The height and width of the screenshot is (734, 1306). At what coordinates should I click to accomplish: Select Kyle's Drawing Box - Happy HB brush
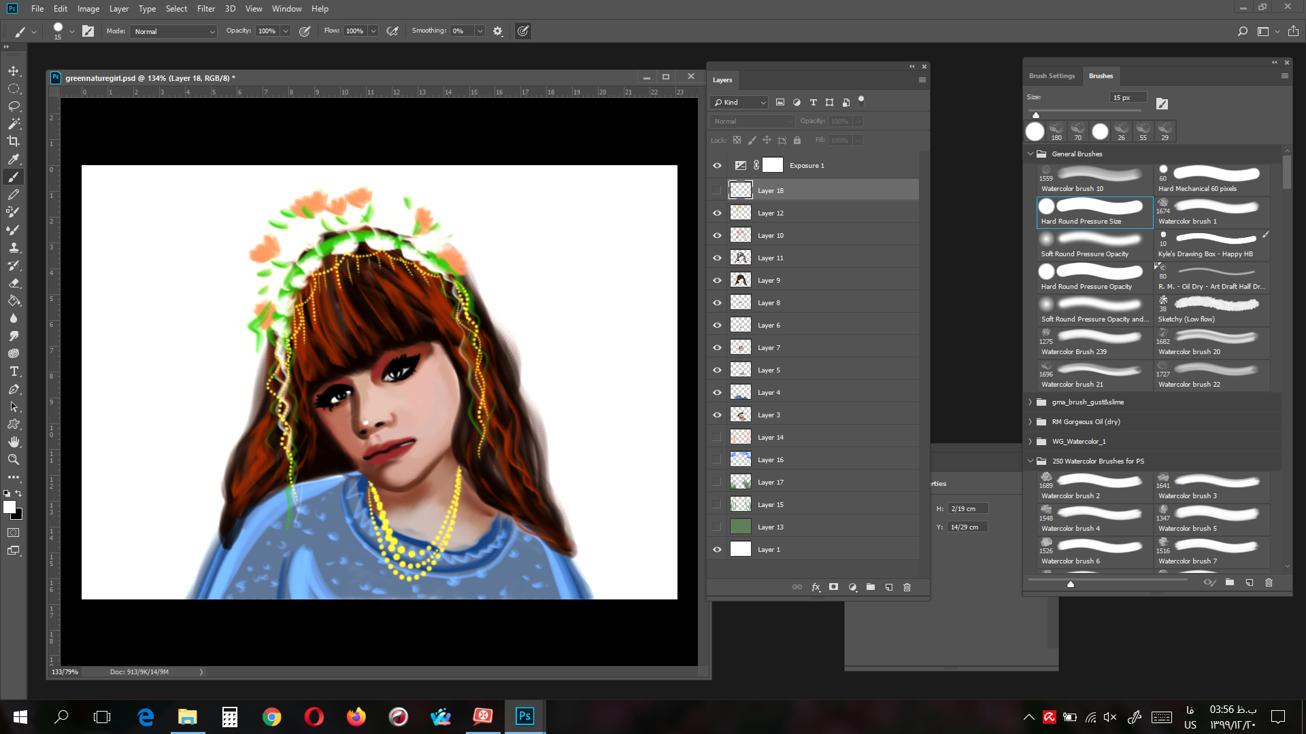click(x=1212, y=245)
